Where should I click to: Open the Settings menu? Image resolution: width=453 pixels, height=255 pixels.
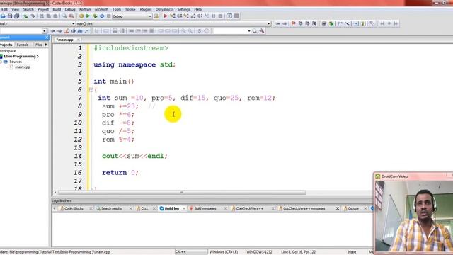tap(184, 9)
